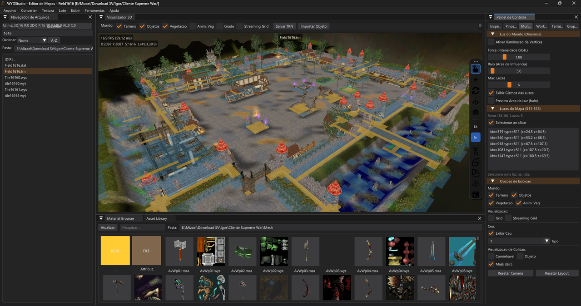581x306 pixels.
Task: Click the Resetar Camera button
Action: [x=510, y=273]
